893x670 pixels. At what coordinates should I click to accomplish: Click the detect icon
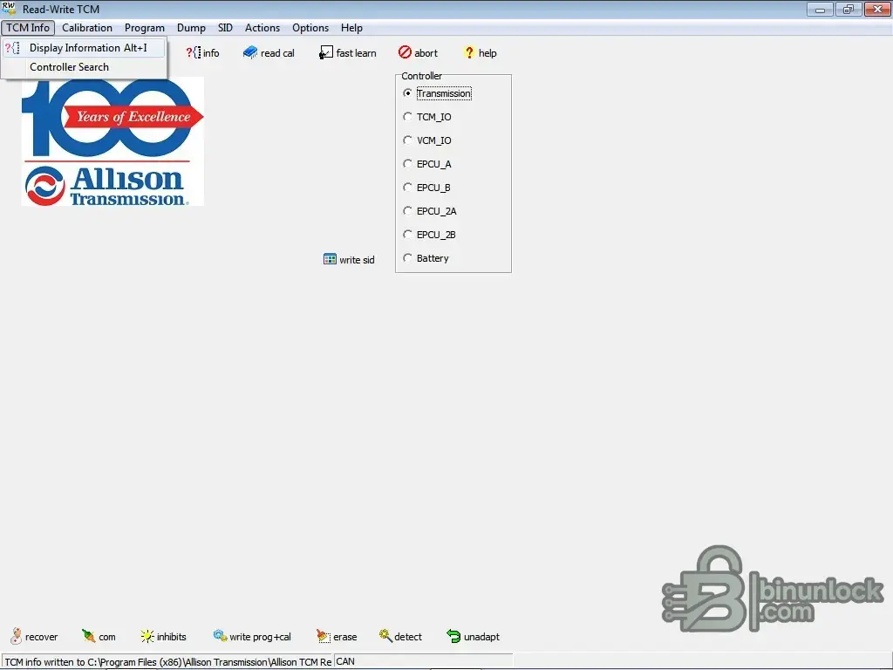click(385, 636)
